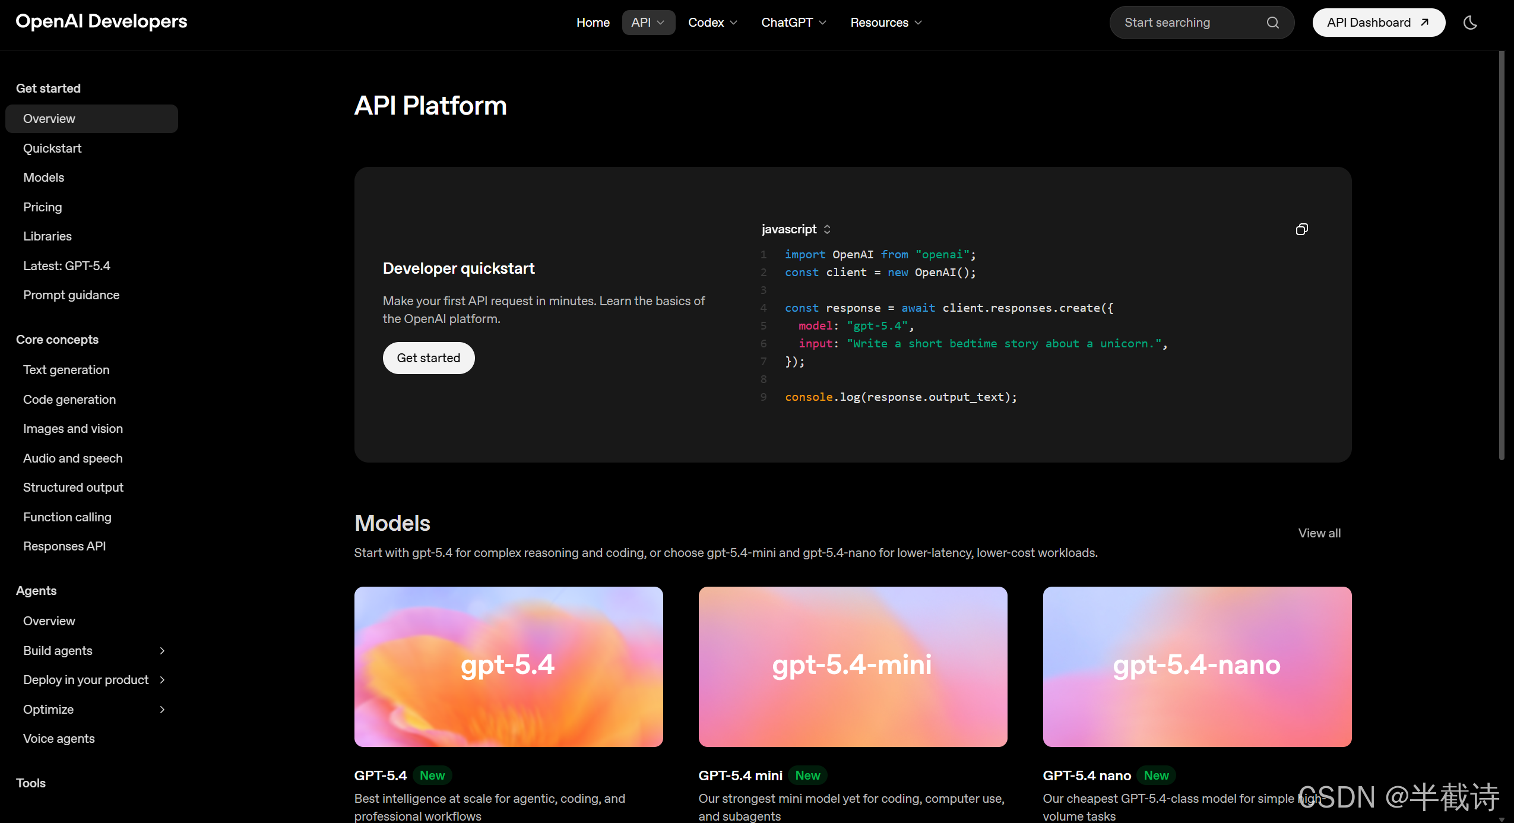Click the copy code icon
The height and width of the screenshot is (823, 1514).
pyautogui.click(x=1301, y=229)
